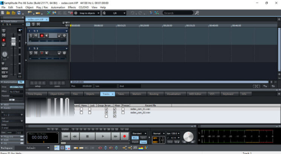Arm recording on track 1

(x=41, y=36)
